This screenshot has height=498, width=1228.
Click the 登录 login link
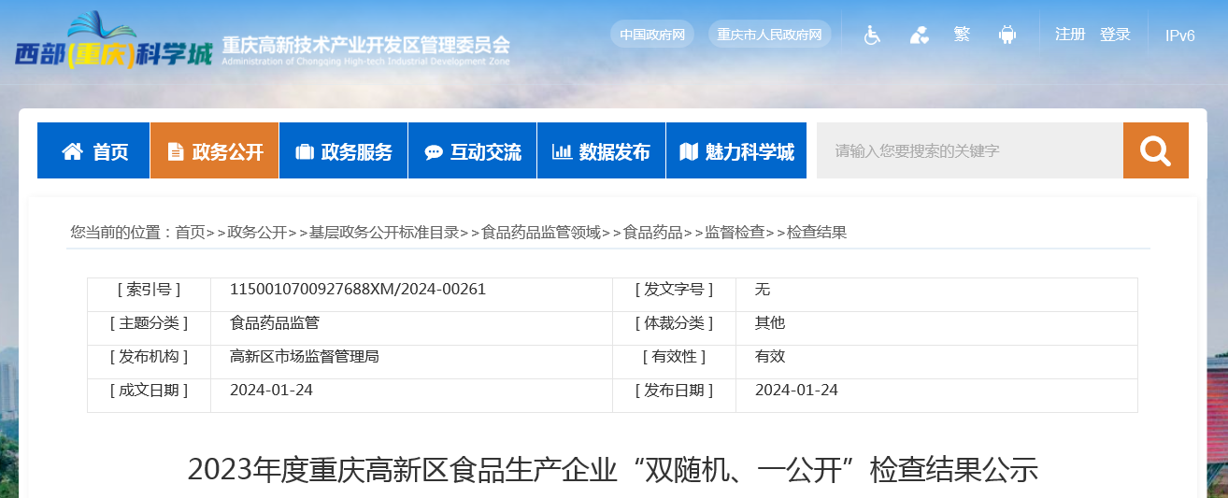click(1115, 35)
